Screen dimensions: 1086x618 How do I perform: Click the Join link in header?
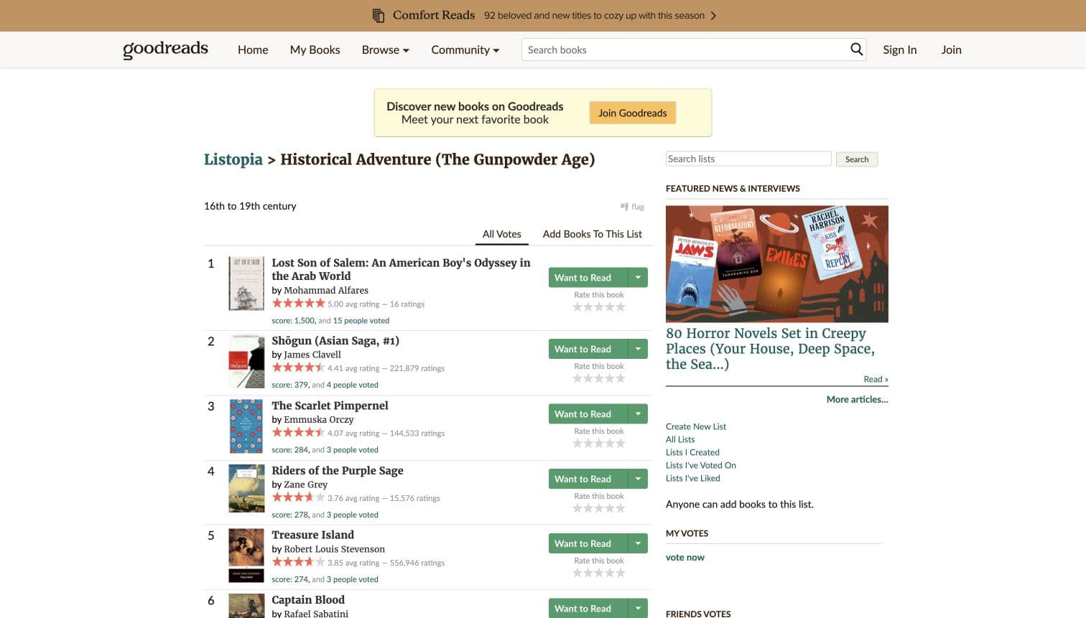coord(951,50)
